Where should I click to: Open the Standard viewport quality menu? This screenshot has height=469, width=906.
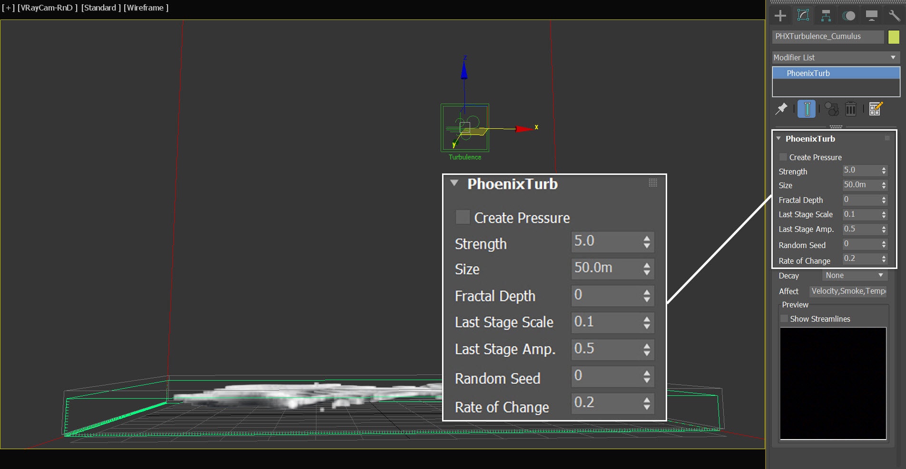tap(100, 8)
